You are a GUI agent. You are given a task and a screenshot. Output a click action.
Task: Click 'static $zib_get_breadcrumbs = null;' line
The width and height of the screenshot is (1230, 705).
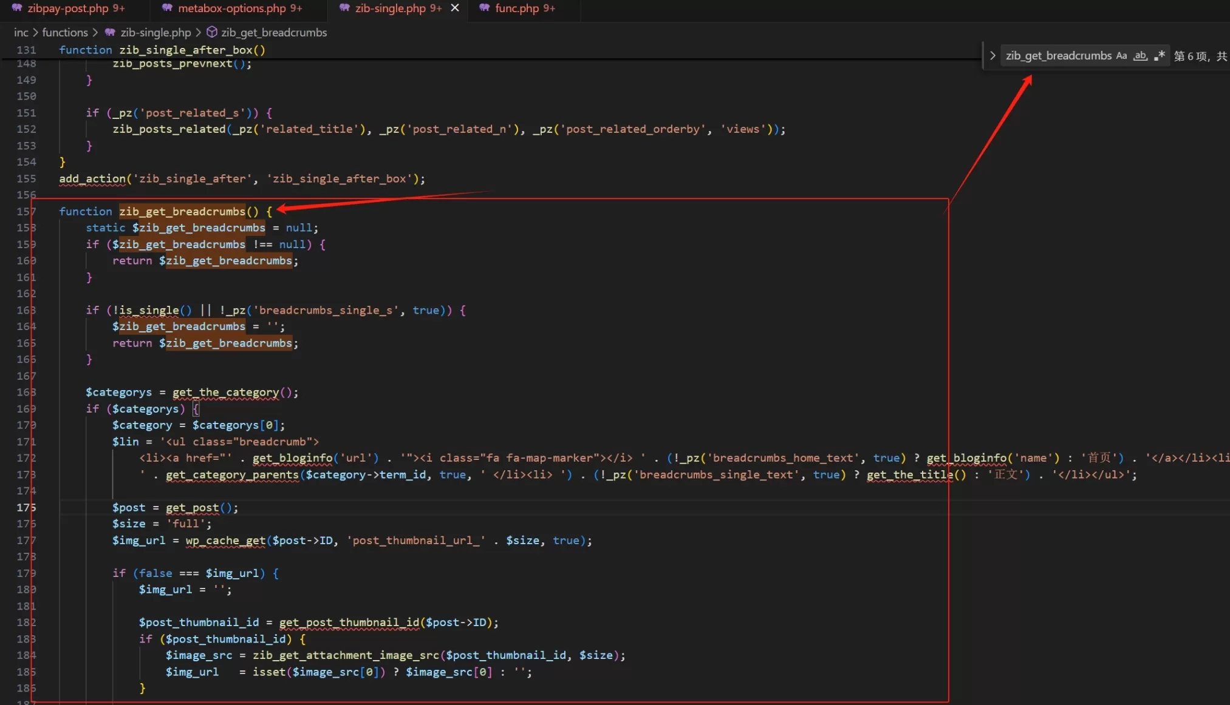pos(202,228)
